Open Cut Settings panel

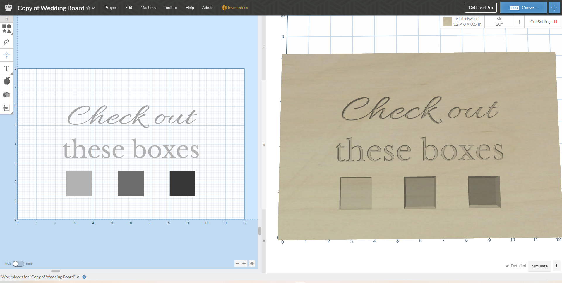[541, 22]
